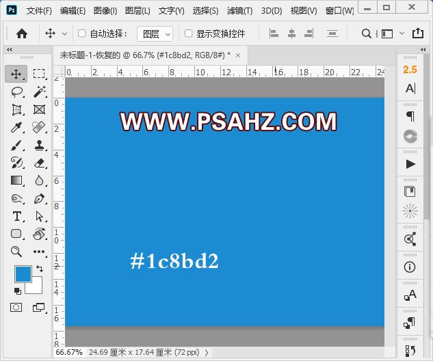The height and width of the screenshot is (361, 433).
Task: Click the white background color swatch
Action: coord(37,288)
